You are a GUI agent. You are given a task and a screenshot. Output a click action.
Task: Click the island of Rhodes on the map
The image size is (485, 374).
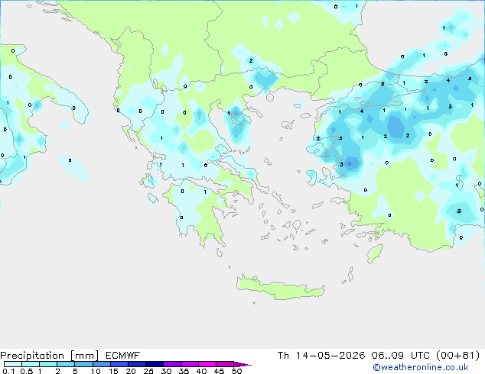point(375,253)
